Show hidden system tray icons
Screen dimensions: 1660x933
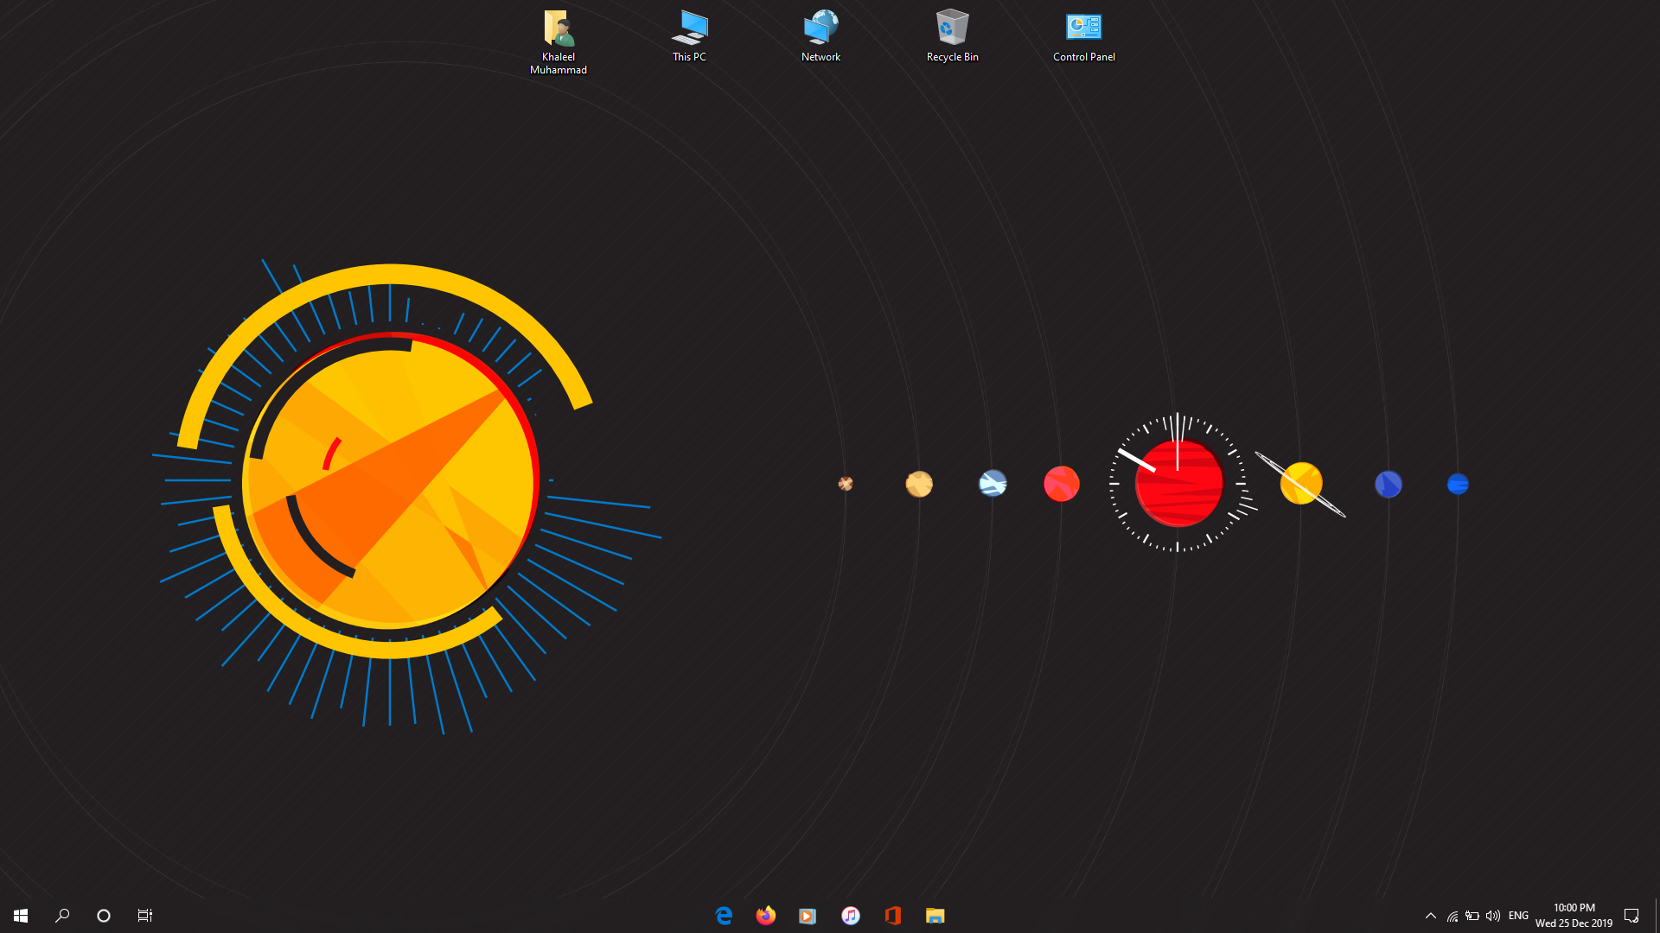[1431, 915]
